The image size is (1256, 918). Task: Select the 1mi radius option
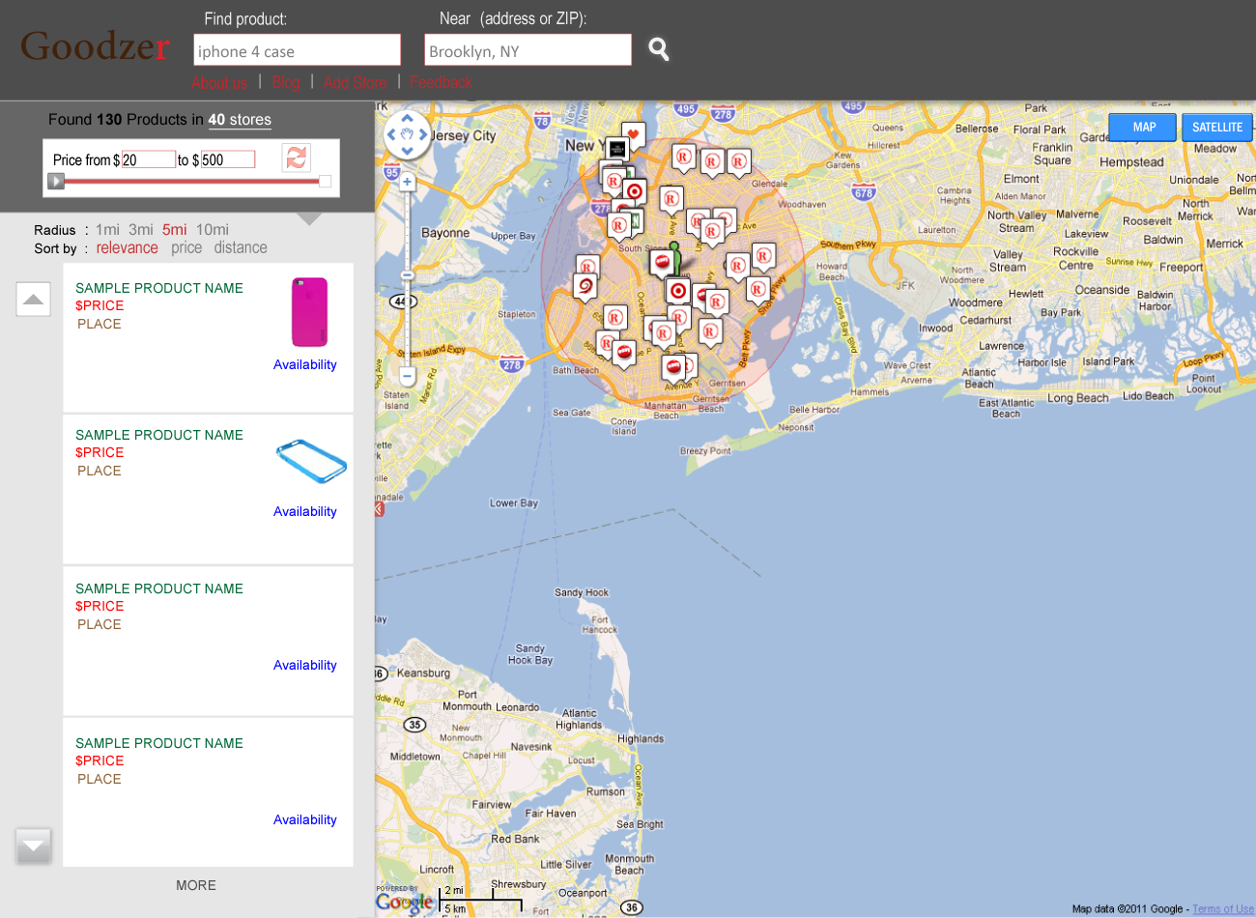107,230
